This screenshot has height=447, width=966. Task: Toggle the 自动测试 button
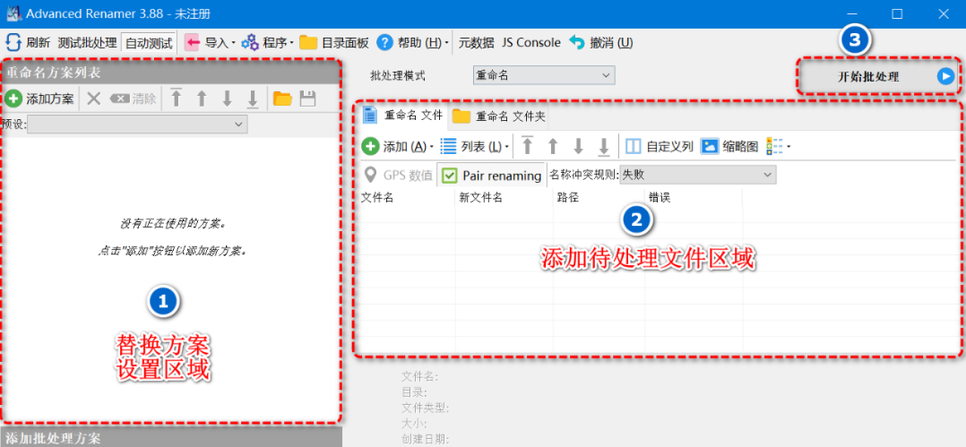[149, 43]
